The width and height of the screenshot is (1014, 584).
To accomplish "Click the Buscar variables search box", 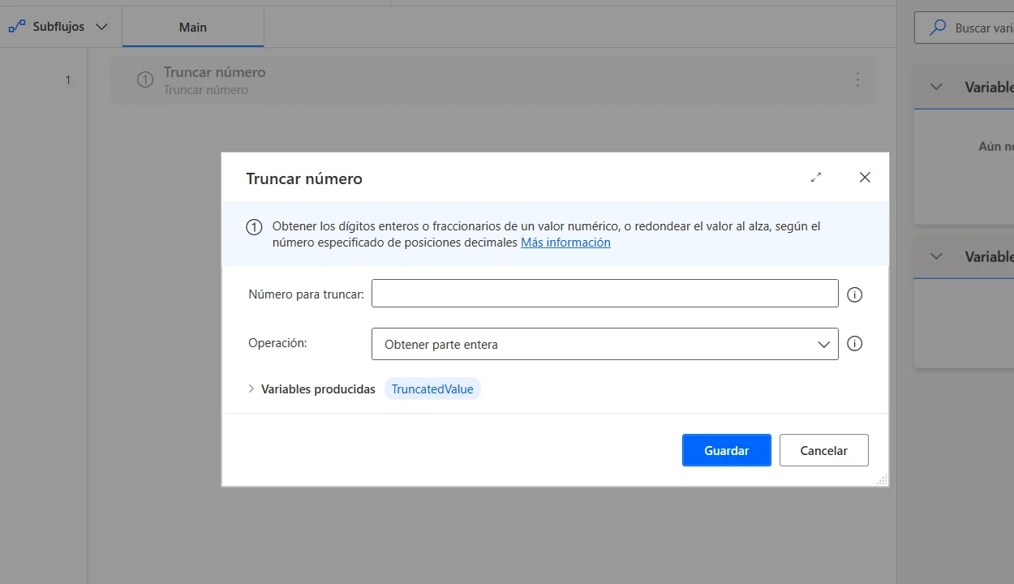I will (965, 28).
